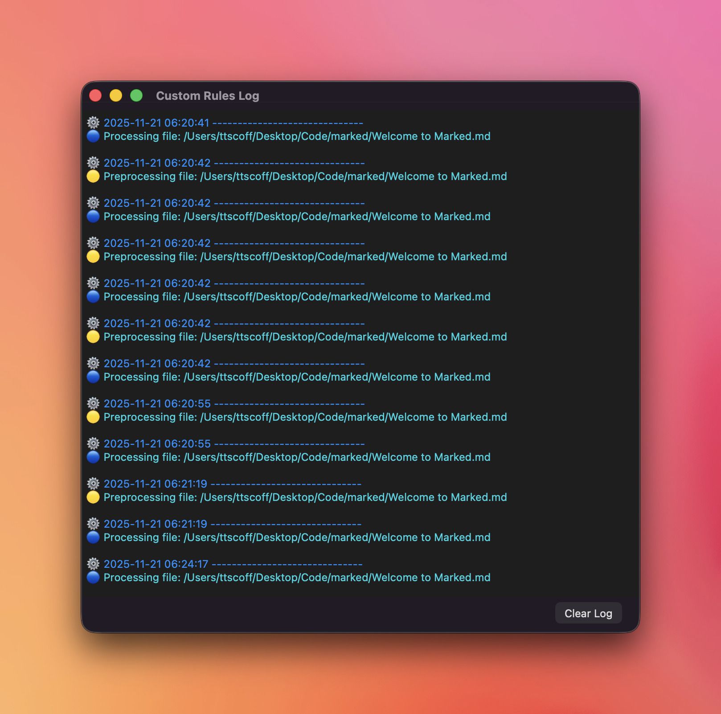Image resolution: width=721 pixels, height=714 pixels.
Task: Click gear icon beside 06:24:17 timestamp
Action: (x=93, y=564)
